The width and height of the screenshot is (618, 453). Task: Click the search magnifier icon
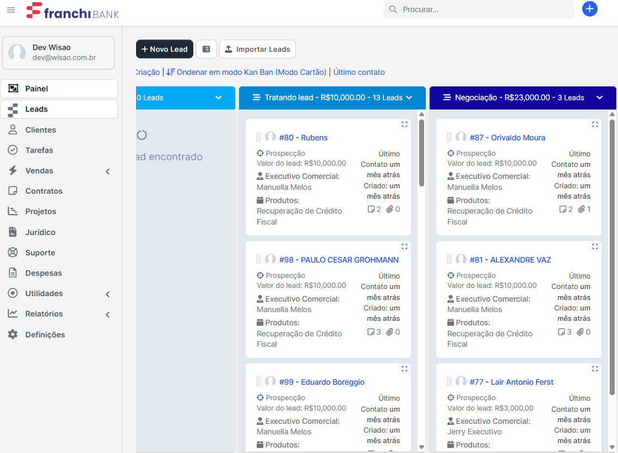point(393,9)
